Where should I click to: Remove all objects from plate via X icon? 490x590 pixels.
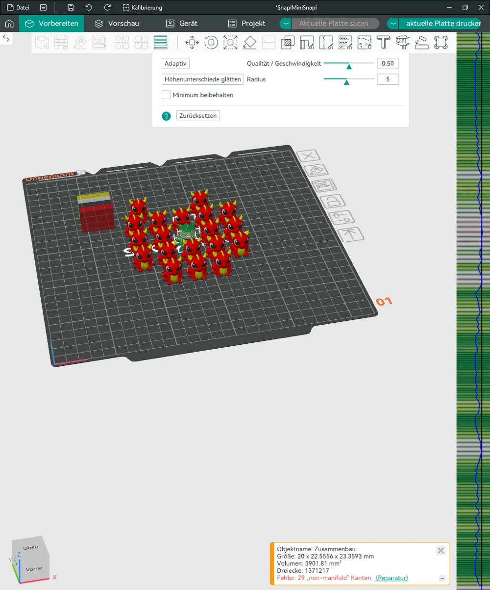click(x=309, y=156)
